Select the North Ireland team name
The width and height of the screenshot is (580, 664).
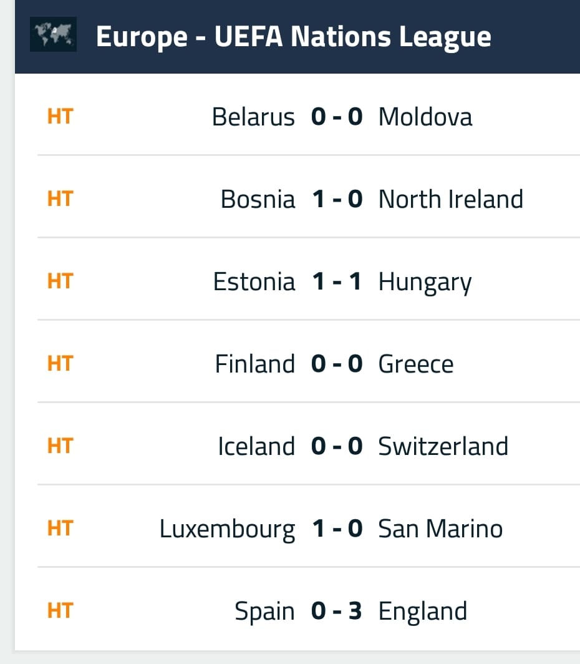pos(451,199)
